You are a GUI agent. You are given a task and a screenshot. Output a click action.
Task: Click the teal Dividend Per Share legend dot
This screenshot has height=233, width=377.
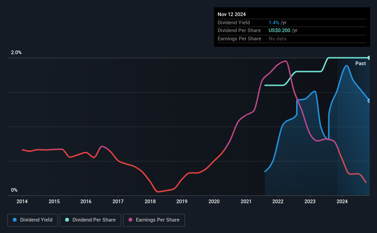[x=67, y=220]
